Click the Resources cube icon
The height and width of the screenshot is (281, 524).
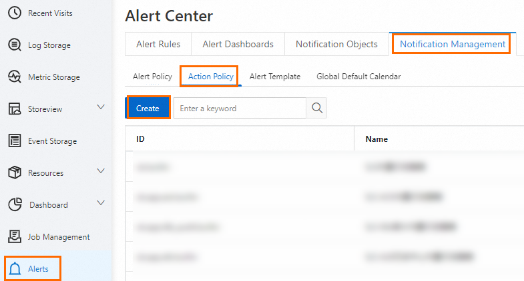(x=15, y=172)
